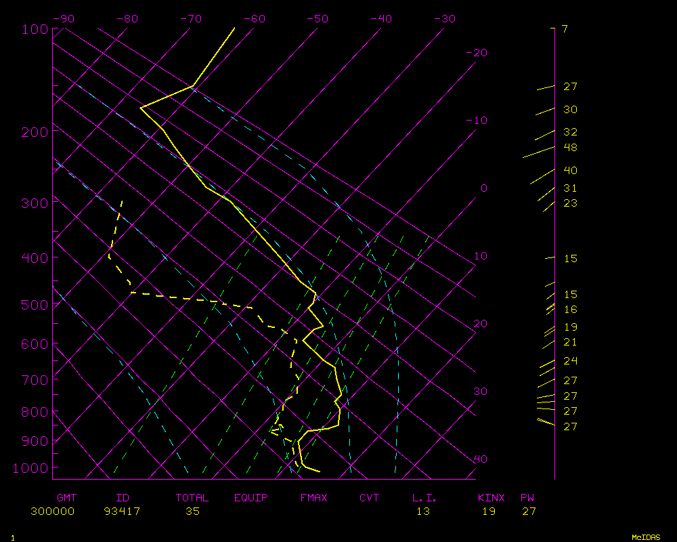Select the CVT header label
This screenshot has width=677, height=542.
click(x=369, y=498)
